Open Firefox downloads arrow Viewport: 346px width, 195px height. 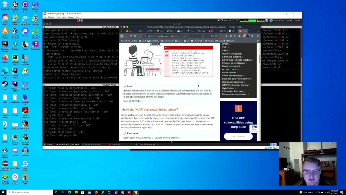[x=226, y=36]
